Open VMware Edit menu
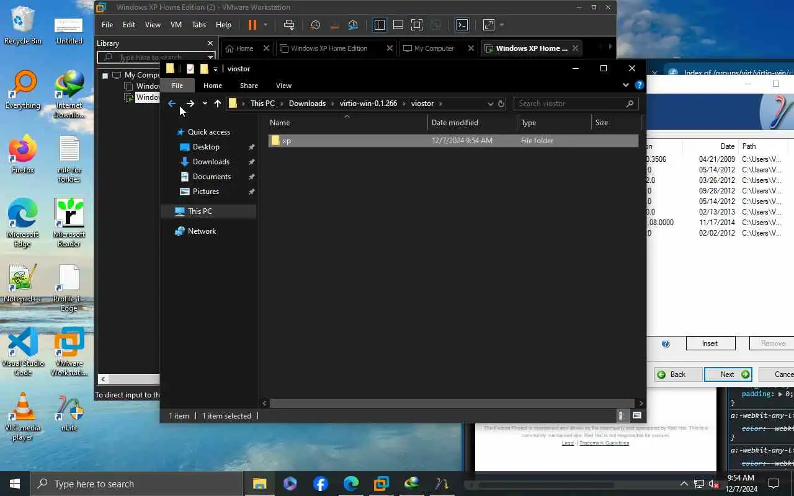 tap(129, 25)
